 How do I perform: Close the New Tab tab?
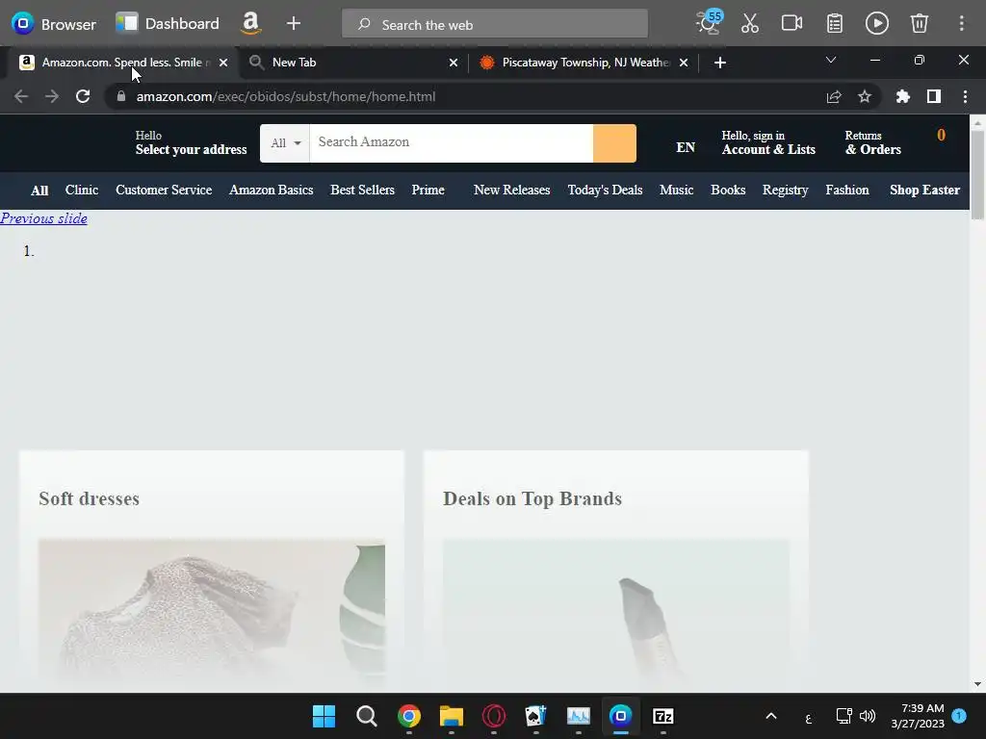454,63
